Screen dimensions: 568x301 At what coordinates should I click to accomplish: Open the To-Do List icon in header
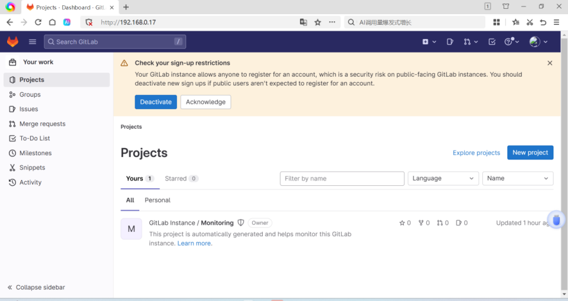click(x=492, y=42)
